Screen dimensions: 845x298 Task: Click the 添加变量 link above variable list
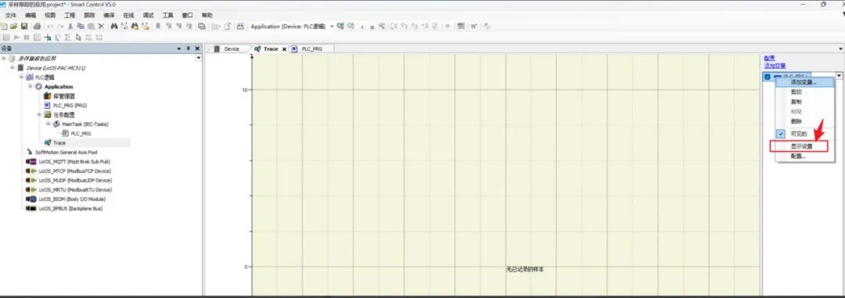(x=775, y=65)
